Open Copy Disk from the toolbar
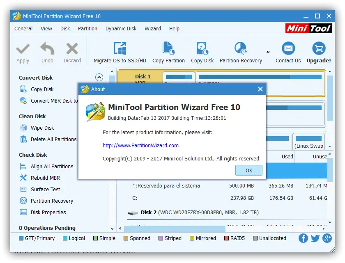Screen dimensions: 345x263 [202, 53]
